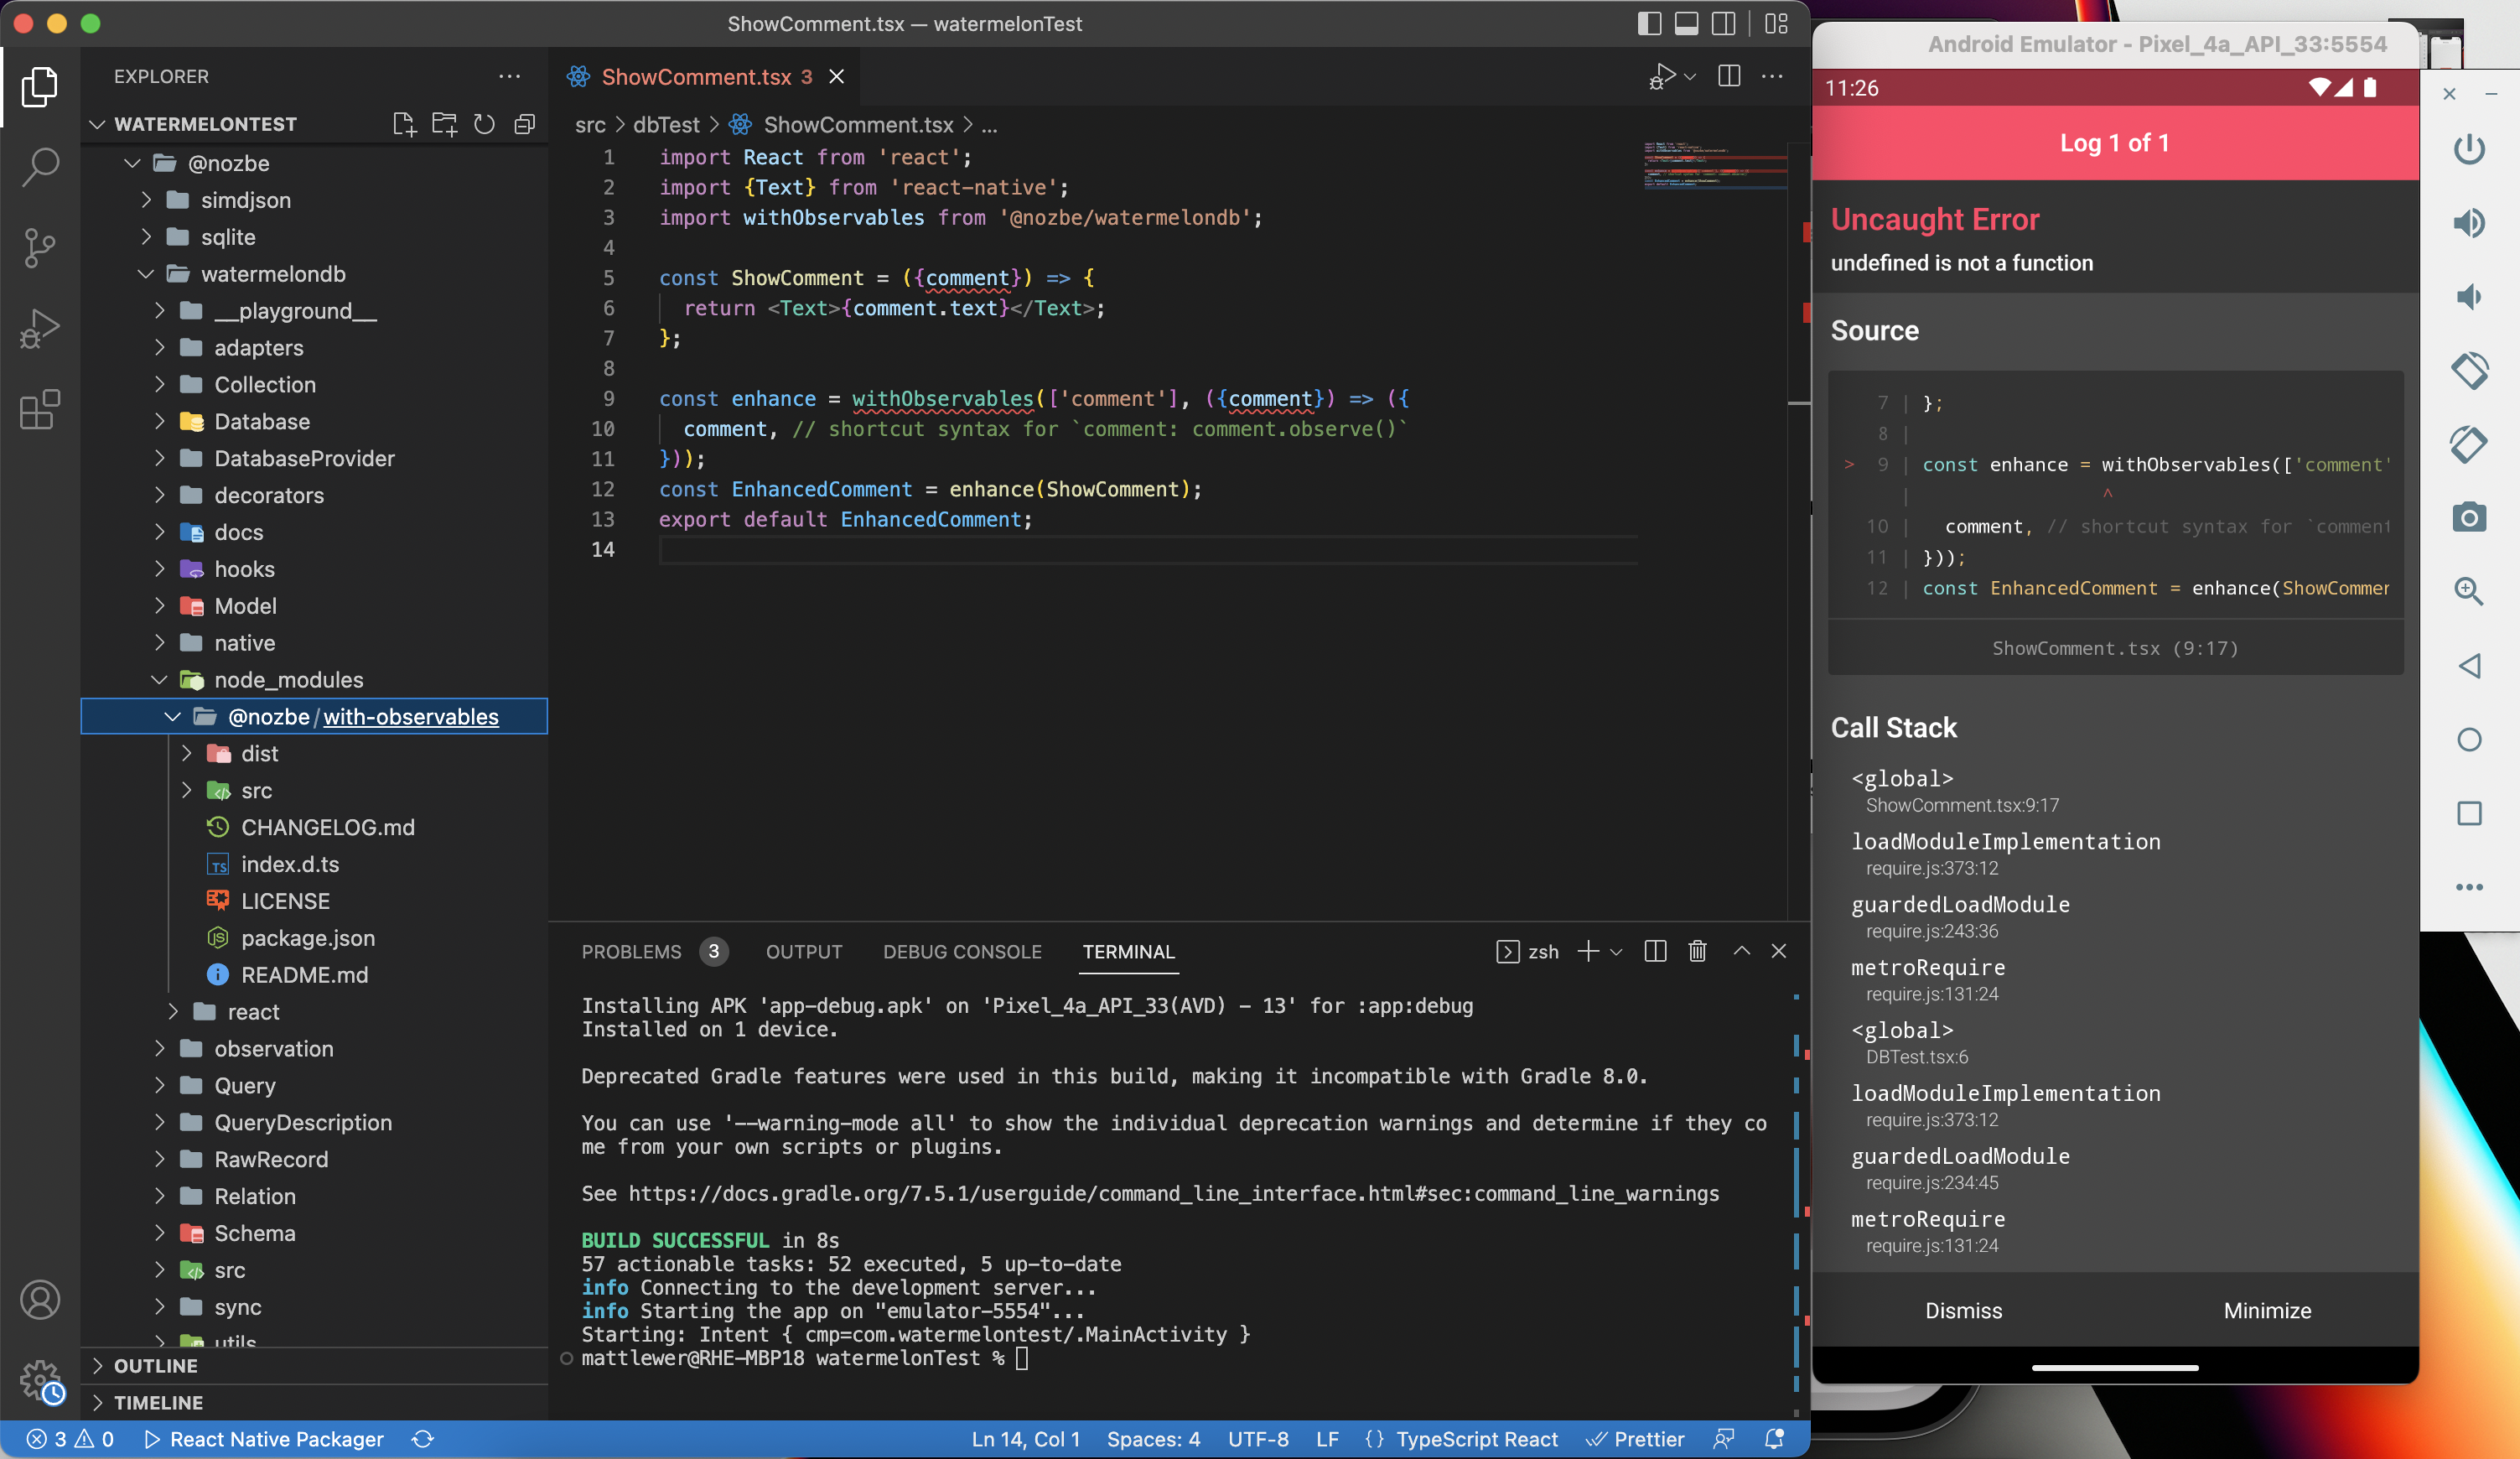This screenshot has height=1459, width=2520.
Task: Open the Search view
Action: pyautogui.click(x=39, y=167)
